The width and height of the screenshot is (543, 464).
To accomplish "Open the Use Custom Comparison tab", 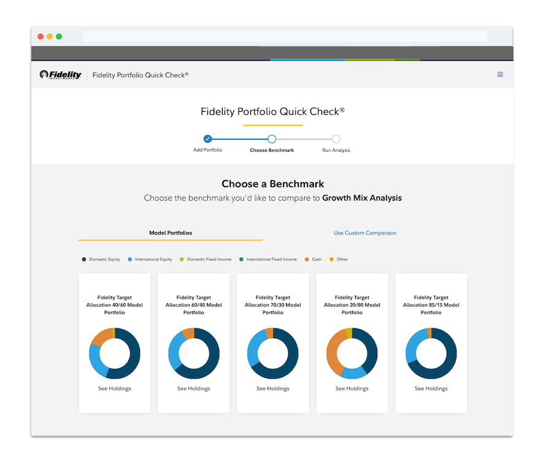I will [364, 233].
